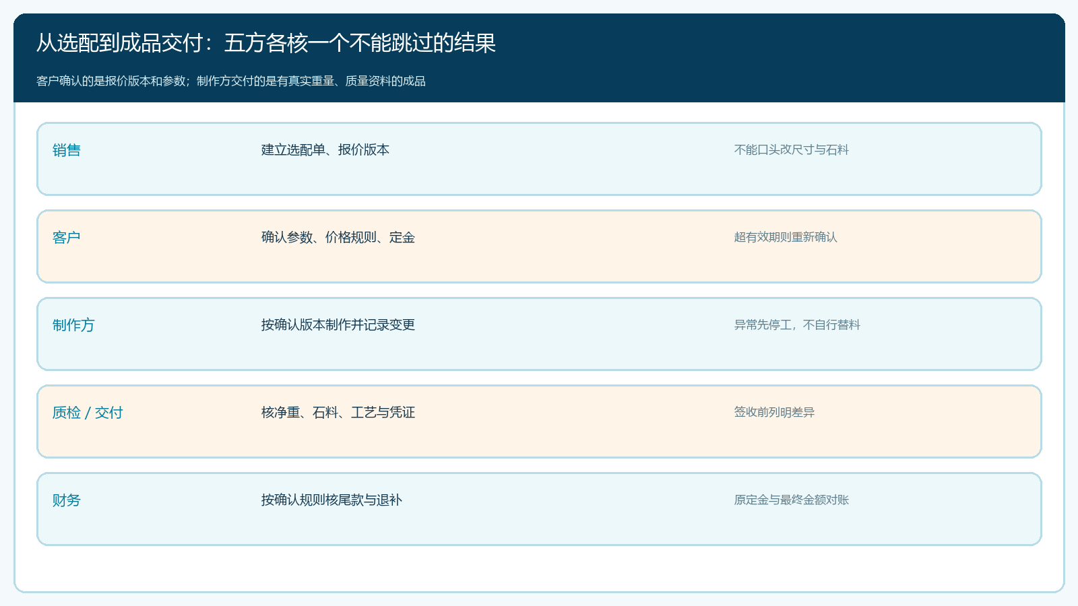This screenshot has height=606, width=1078.
Task: Click the text 确认参数、价格规则、定金
Action: pyautogui.click(x=338, y=237)
